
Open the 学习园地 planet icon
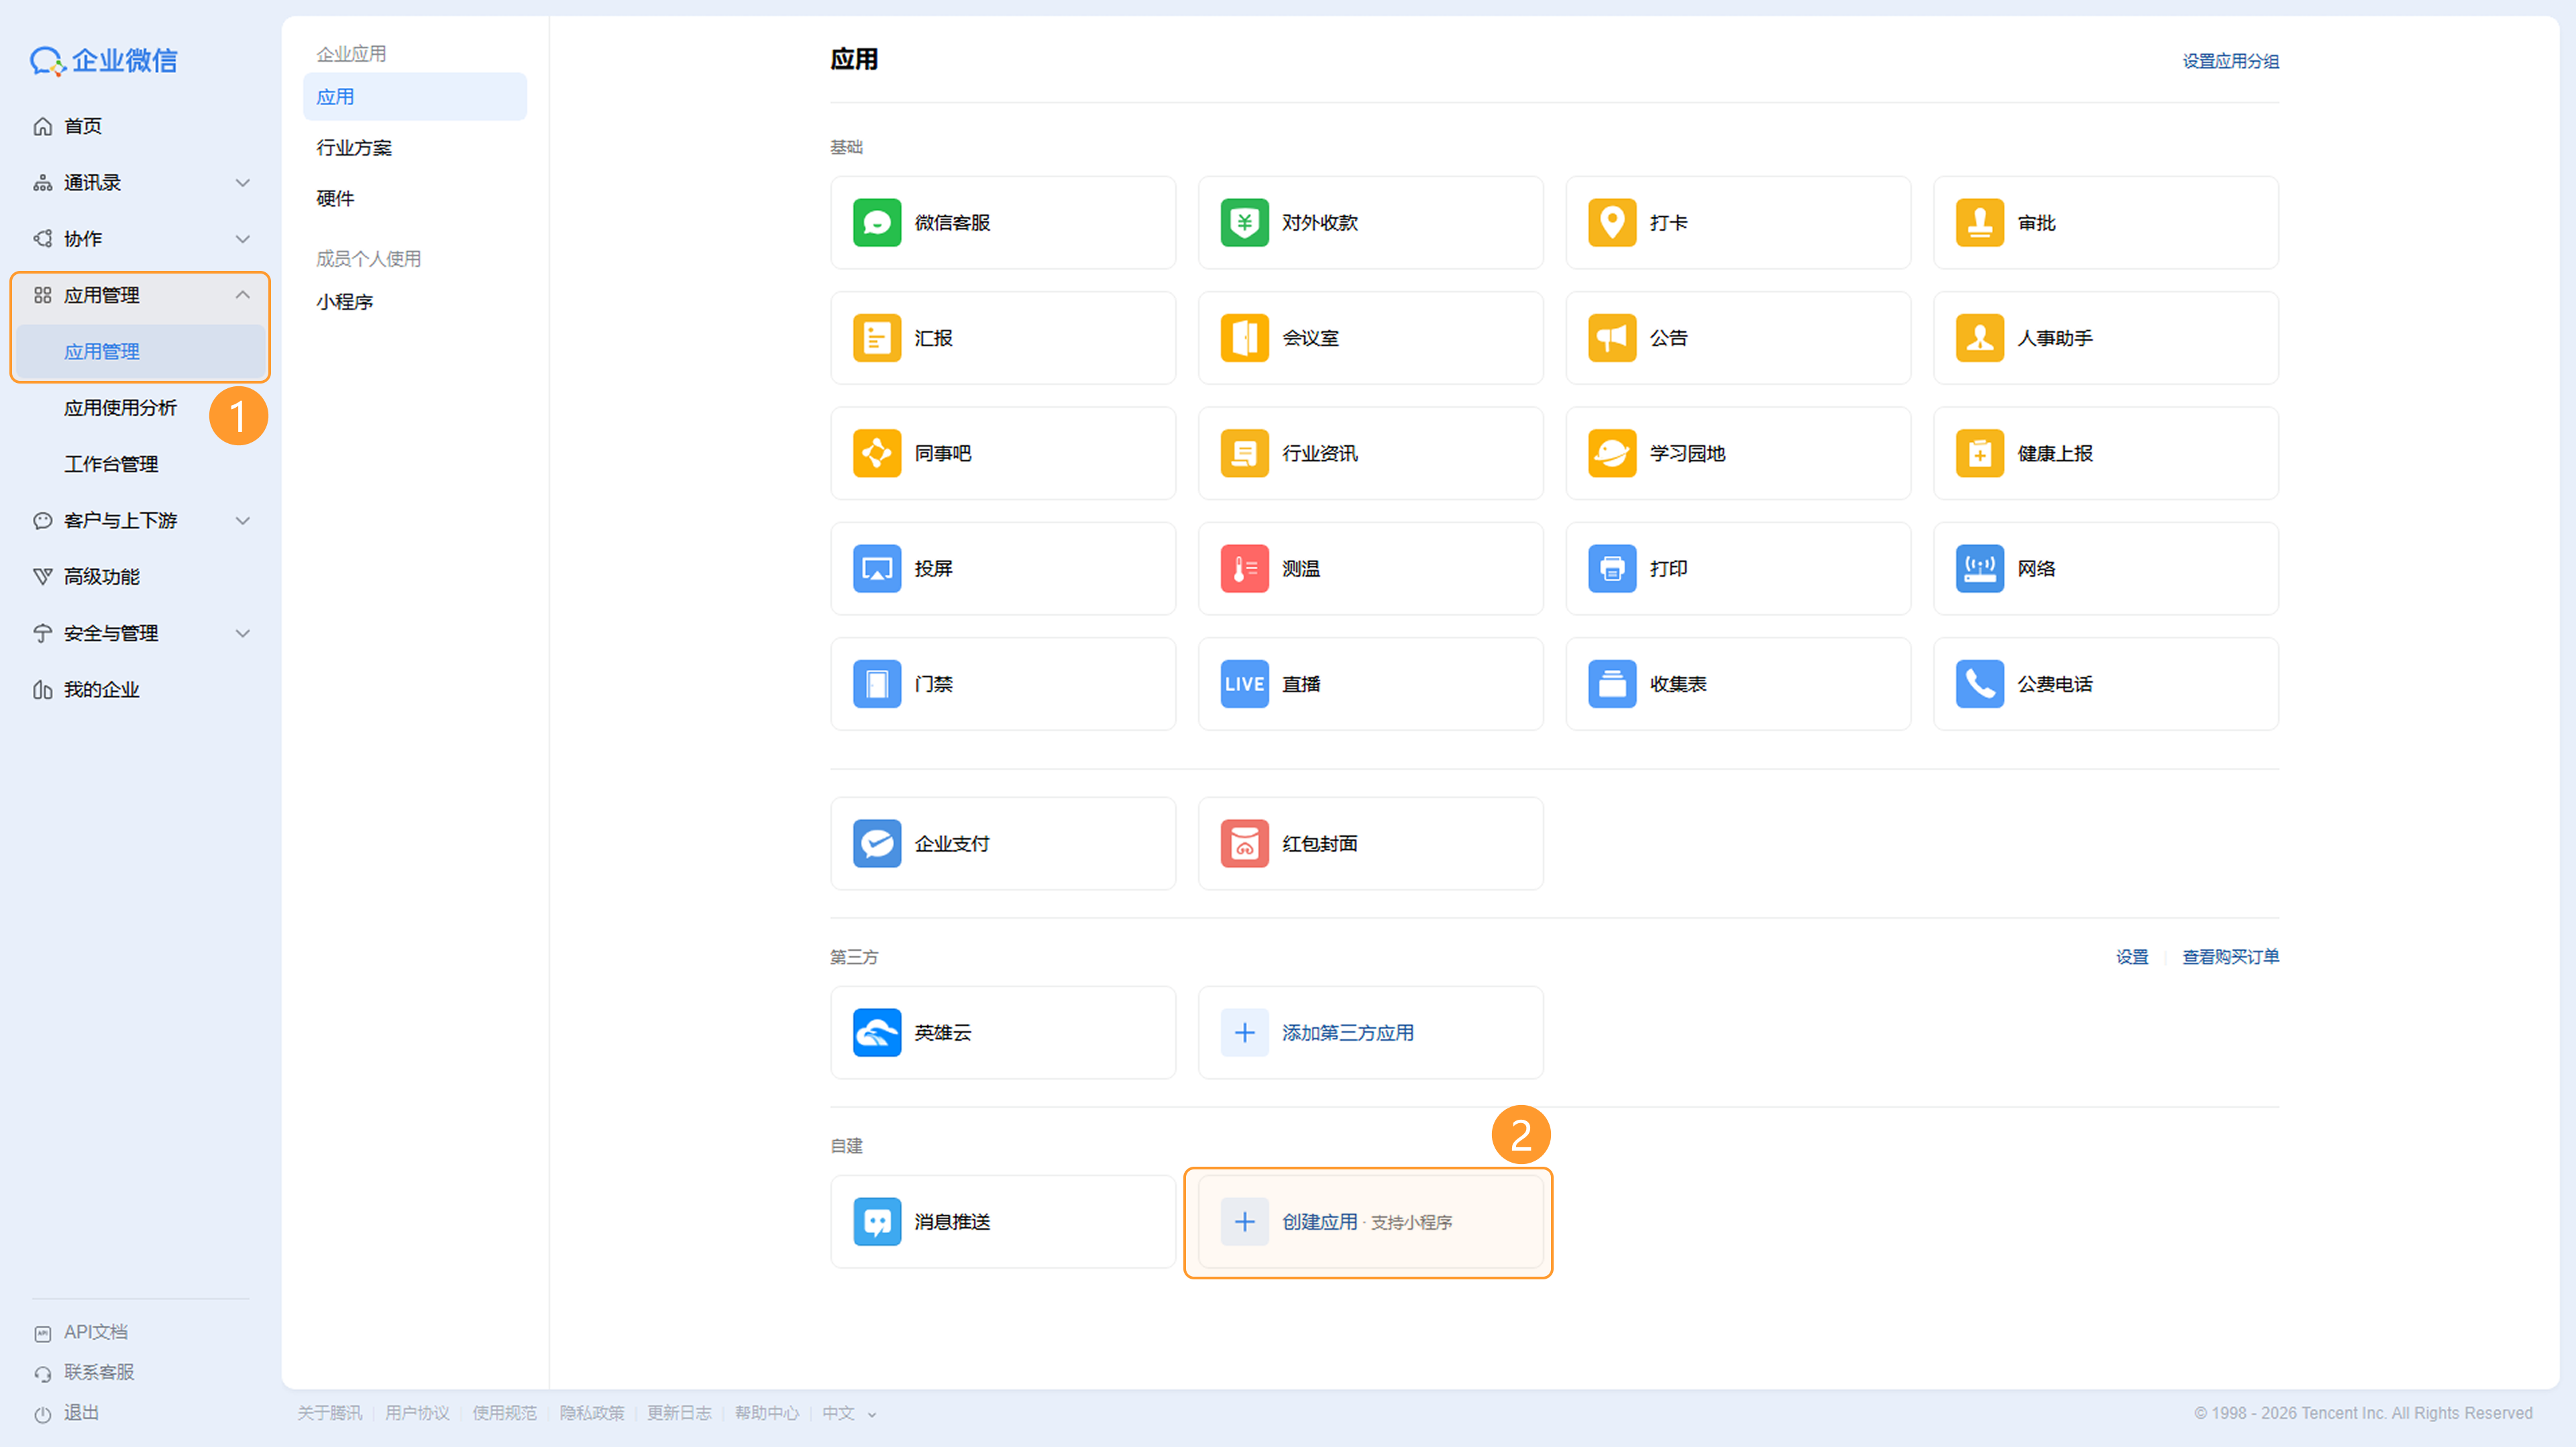coord(1612,454)
